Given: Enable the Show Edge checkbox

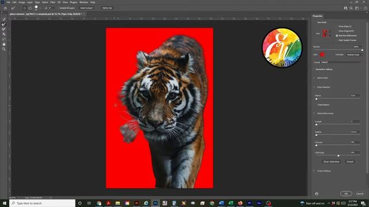Looking at the screenshot, I should click(x=337, y=26).
